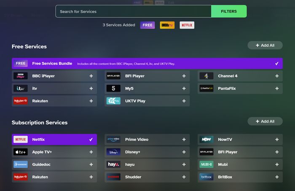Click the UKTV Play logo
Screen dimensions: 295x191
point(113,101)
